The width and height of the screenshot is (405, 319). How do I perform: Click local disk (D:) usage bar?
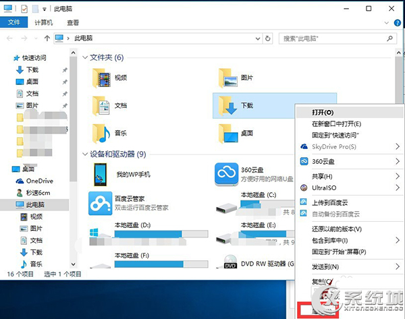pos(161,234)
